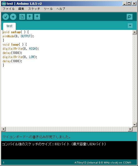This screenshot has width=138, height=166.
Task: Open the ファイル menu
Action: point(9,9)
